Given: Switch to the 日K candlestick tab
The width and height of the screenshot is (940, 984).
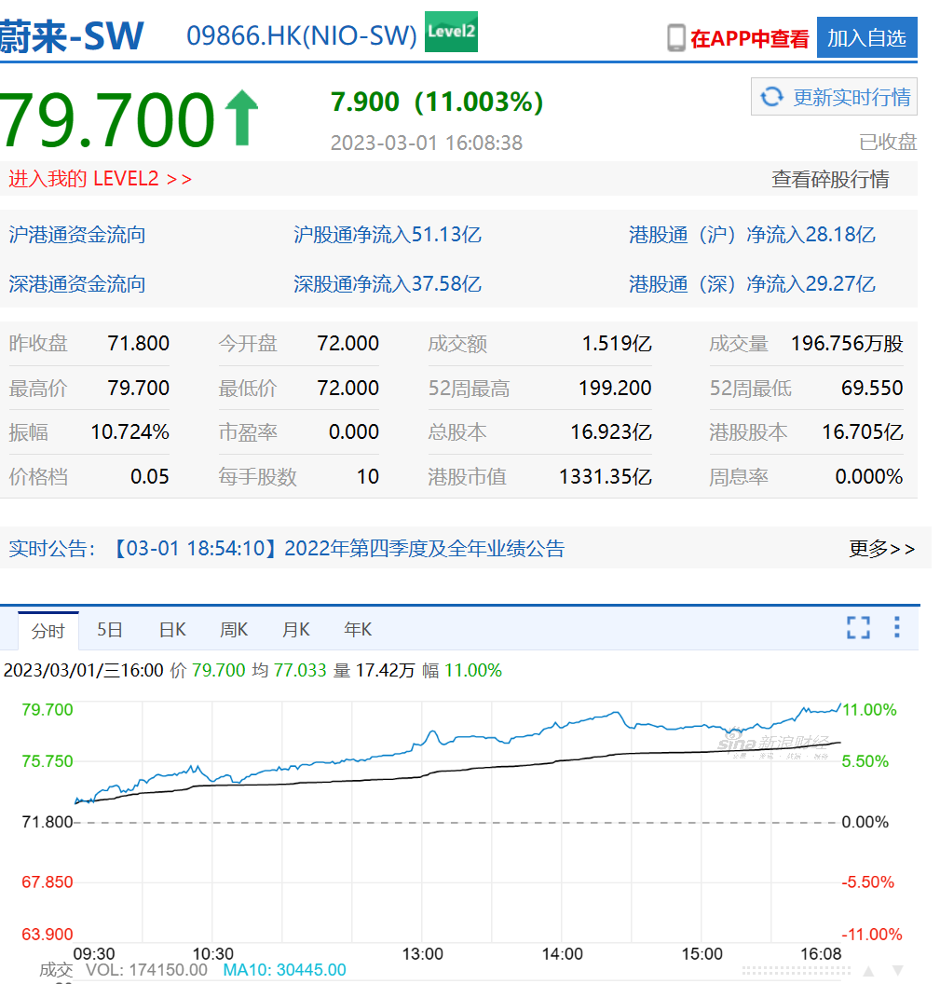Looking at the screenshot, I should tap(171, 629).
